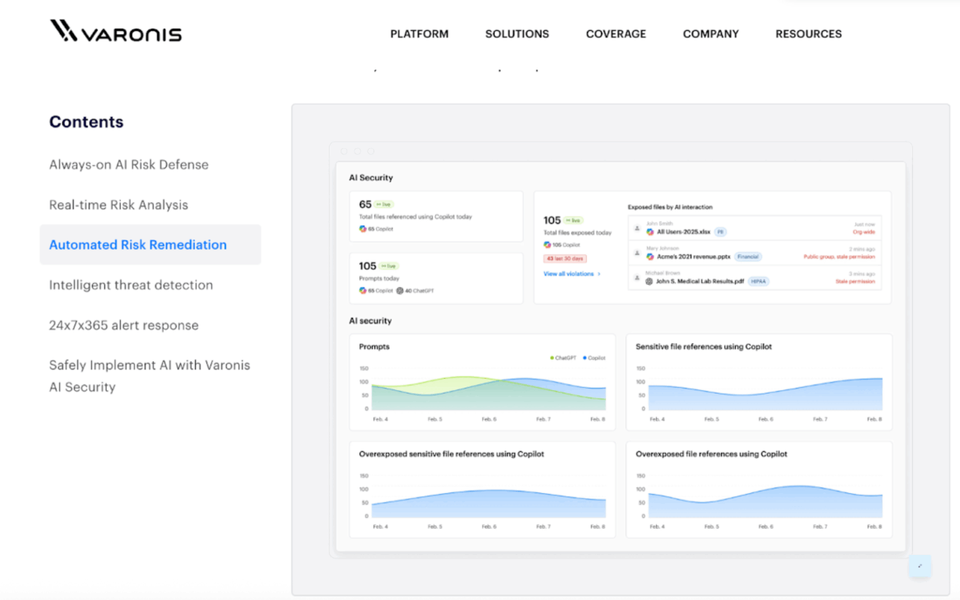The height and width of the screenshot is (600, 960).
Task: Open the COMPANY menu
Action: click(711, 34)
